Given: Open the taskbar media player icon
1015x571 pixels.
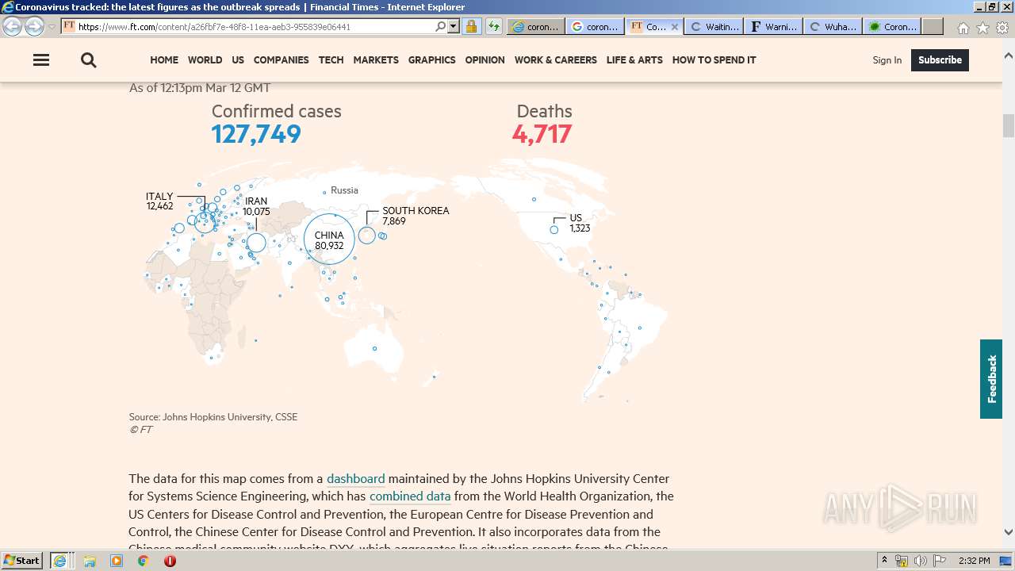Looking at the screenshot, I should [x=117, y=561].
